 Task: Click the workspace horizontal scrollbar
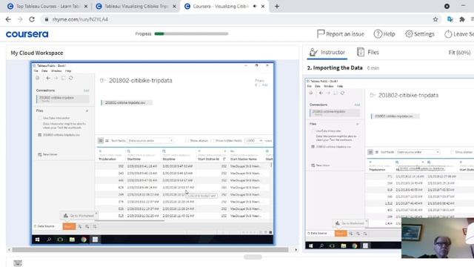[150, 250]
